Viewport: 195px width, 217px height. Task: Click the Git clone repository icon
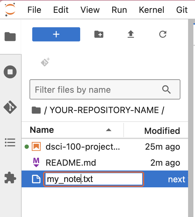[x=45, y=62]
